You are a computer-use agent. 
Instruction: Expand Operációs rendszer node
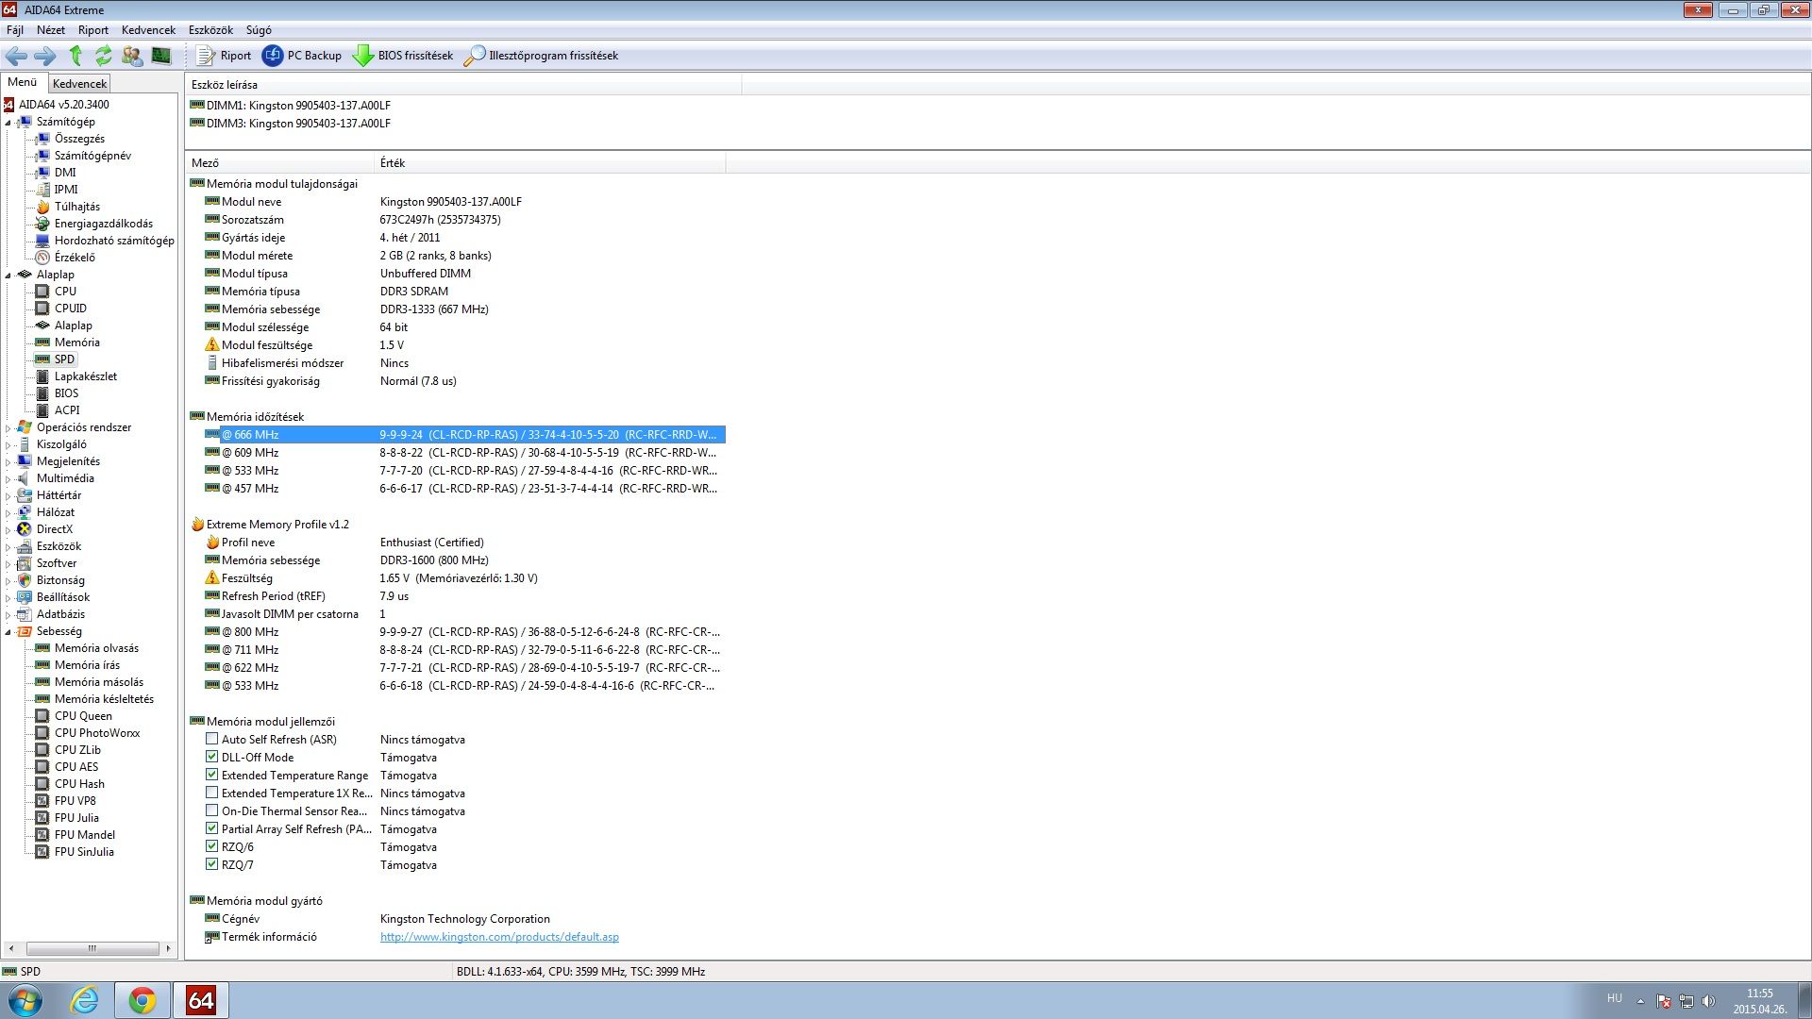click(x=8, y=428)
